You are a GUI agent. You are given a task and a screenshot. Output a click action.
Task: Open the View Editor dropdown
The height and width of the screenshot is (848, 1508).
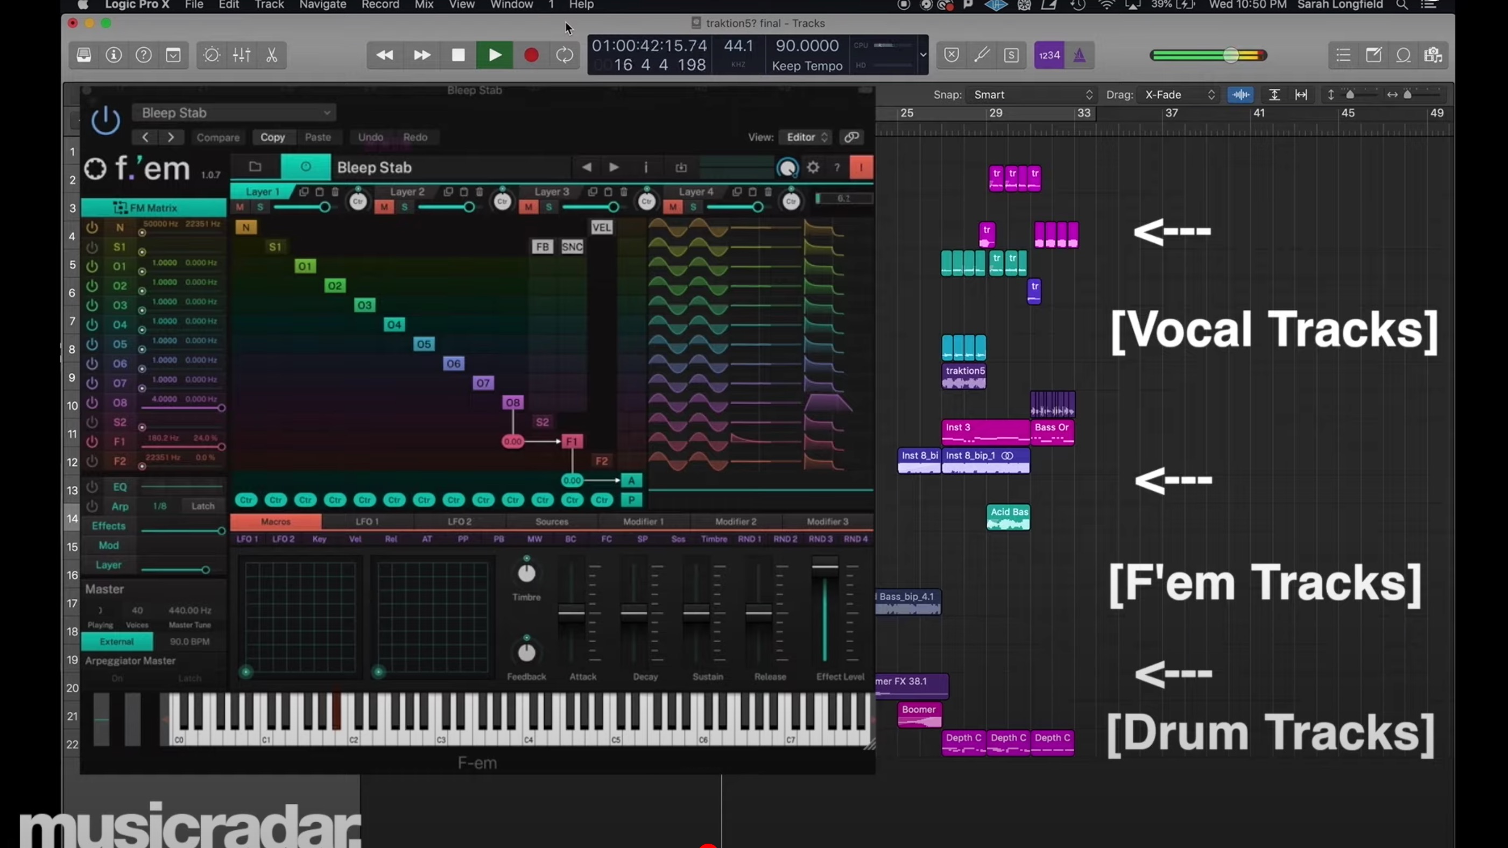point(807,137)
